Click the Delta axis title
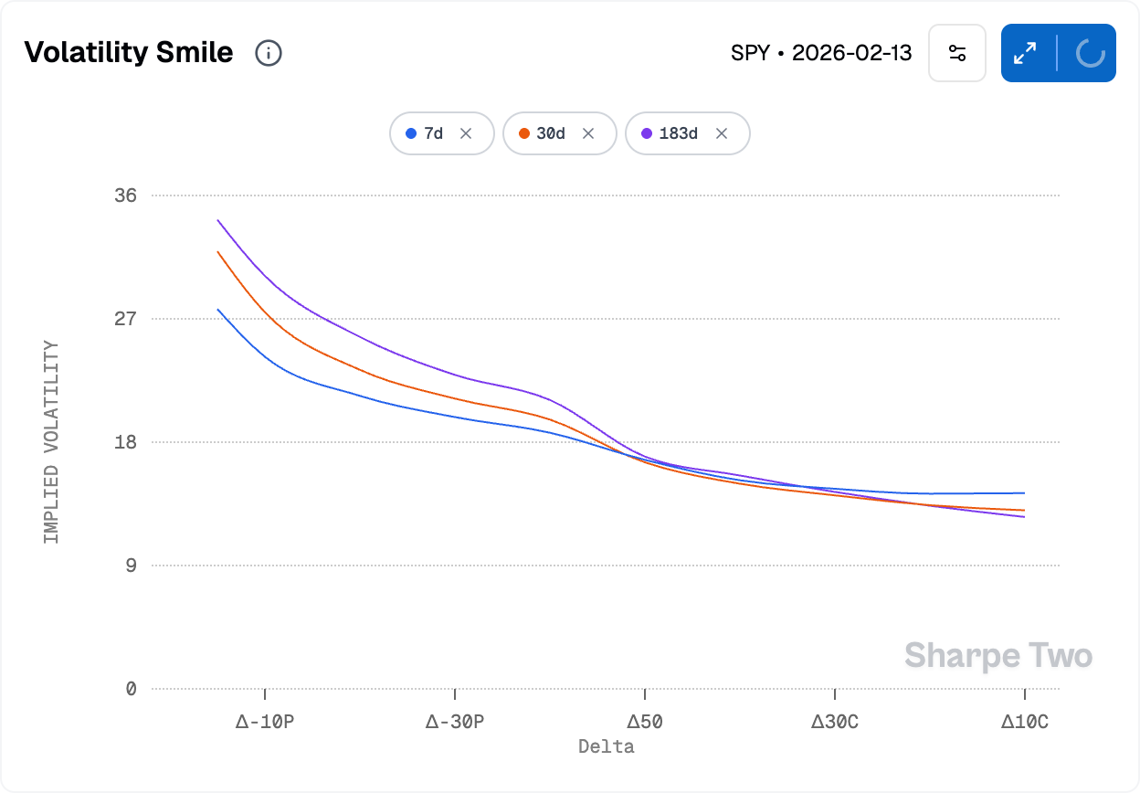This screenshot has width=1140, height=793. click(x=606, y=746)
